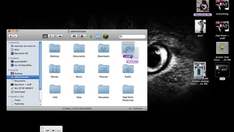Switch Finder to list view
234x132 pixels.
click(50, 36)
